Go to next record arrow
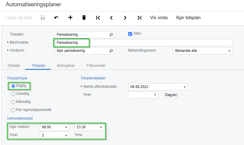This screenshot has width=244, height=145. (x=125, y=18)
